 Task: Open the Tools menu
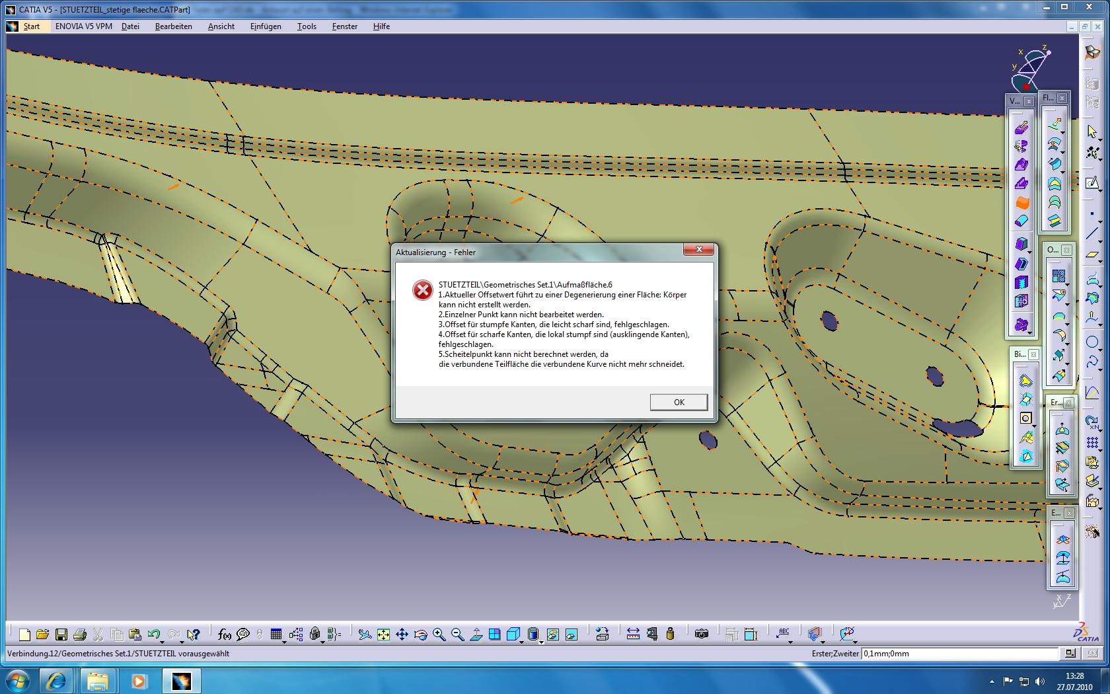(307, 26)
